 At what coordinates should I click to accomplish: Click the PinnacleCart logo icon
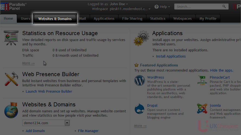tap(202, 80)
